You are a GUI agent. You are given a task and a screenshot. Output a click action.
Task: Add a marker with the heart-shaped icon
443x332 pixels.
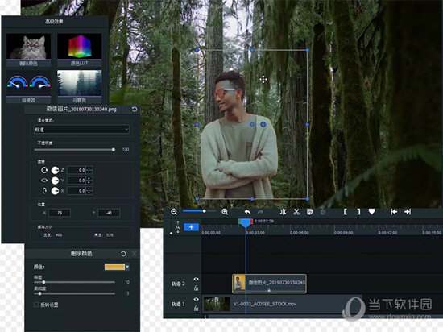coord(372,211)
